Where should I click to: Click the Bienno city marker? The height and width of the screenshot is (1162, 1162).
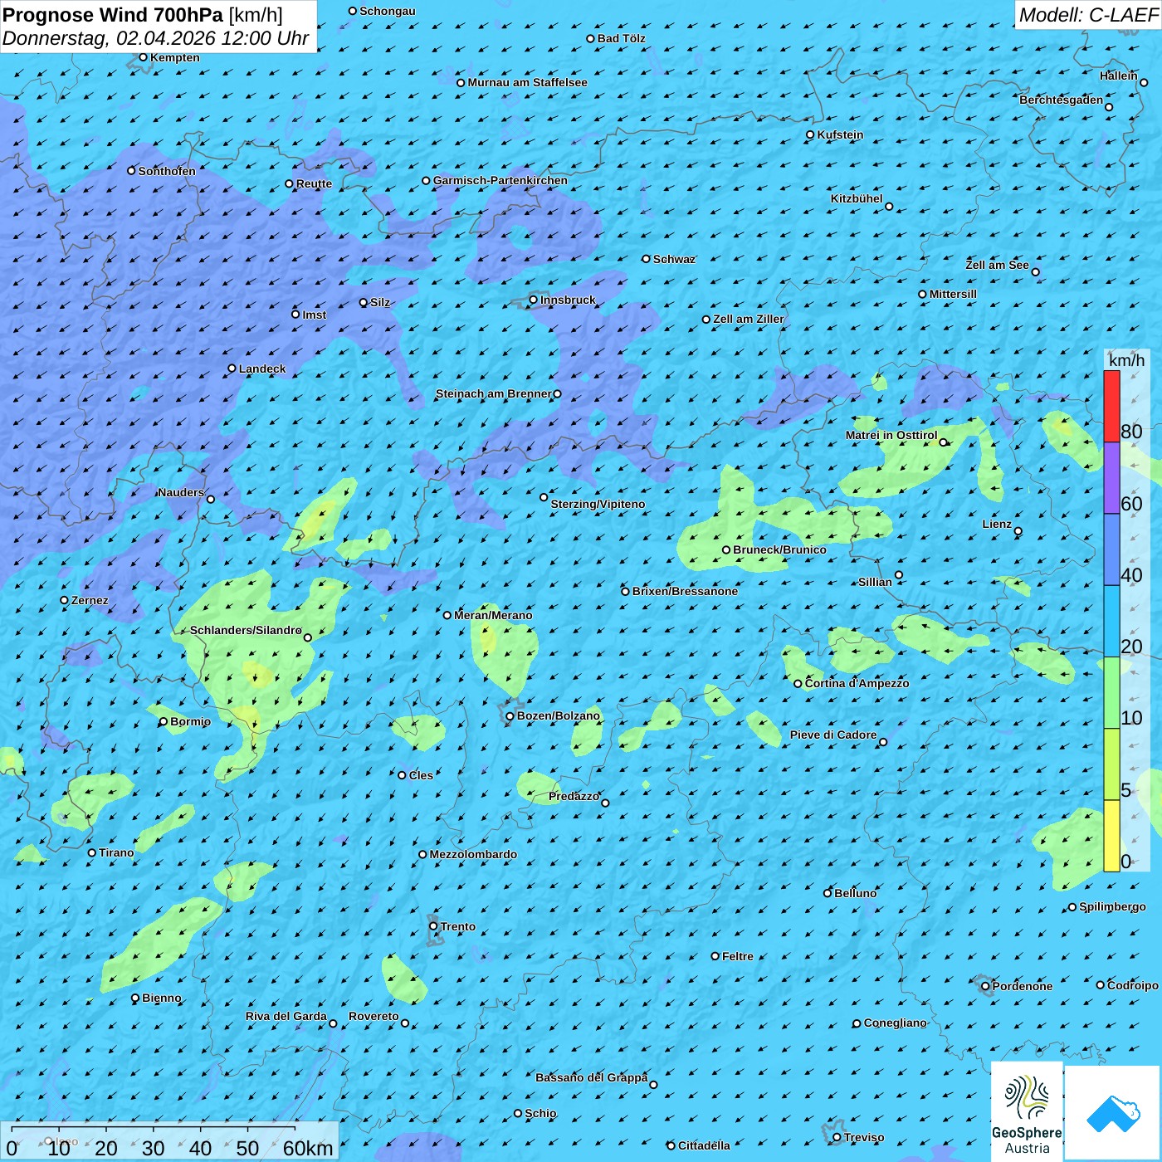[135, 998]
